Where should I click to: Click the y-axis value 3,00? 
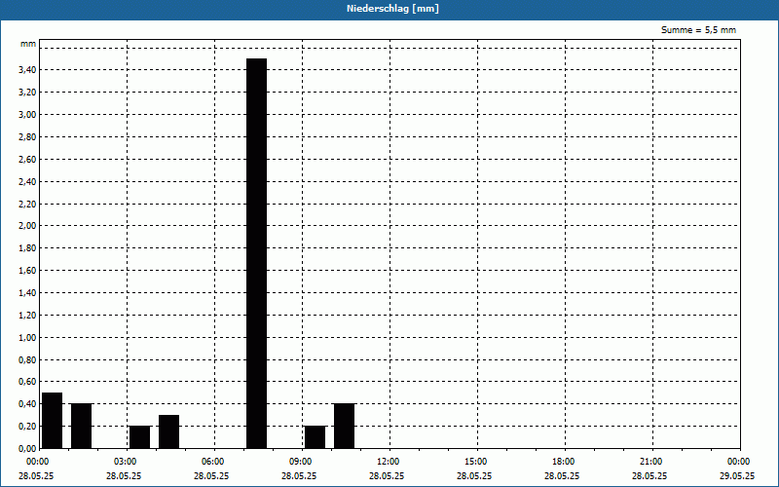click(27, 115)
